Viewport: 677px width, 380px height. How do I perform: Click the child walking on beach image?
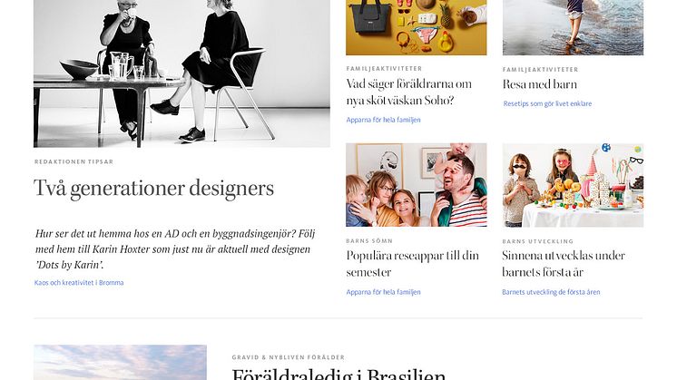(573, 27)
